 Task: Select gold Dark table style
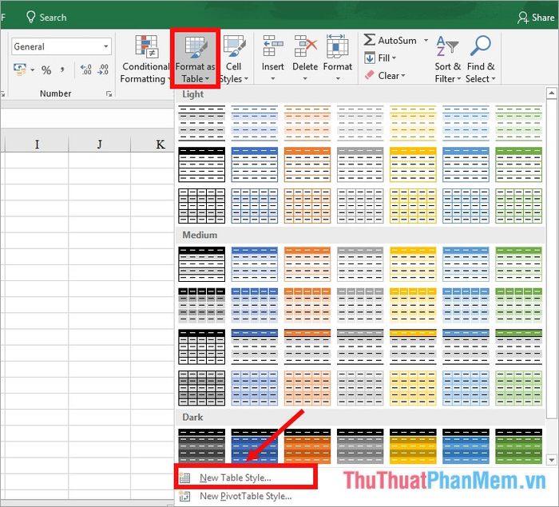[413, 446]
